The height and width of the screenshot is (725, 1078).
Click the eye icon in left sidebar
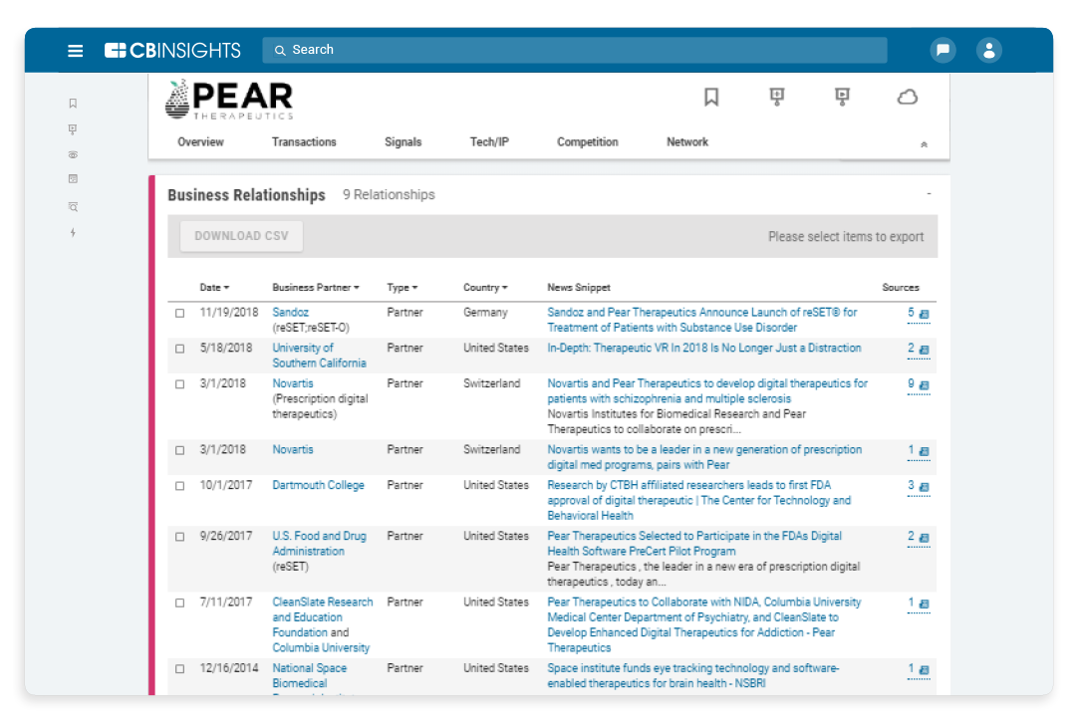pos(73,154)
